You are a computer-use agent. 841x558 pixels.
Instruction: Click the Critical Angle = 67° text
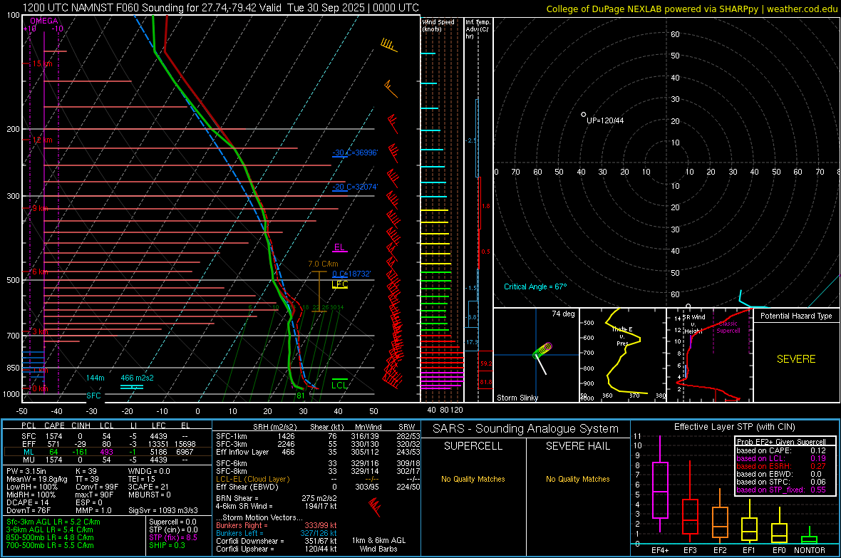535,286
